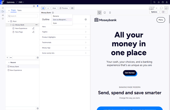The height and width of the screenshot is (110, 170).
Task: Switch to mobile preview device
Action: (x=110, y=13)
